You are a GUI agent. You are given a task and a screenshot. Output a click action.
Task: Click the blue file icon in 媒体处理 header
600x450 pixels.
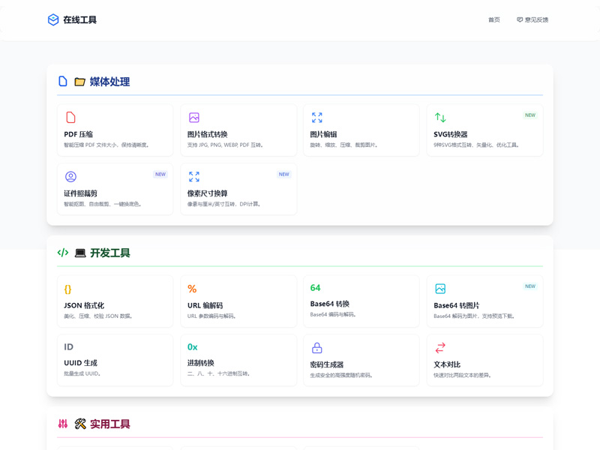pyautogui.click(x=63, y=81)
